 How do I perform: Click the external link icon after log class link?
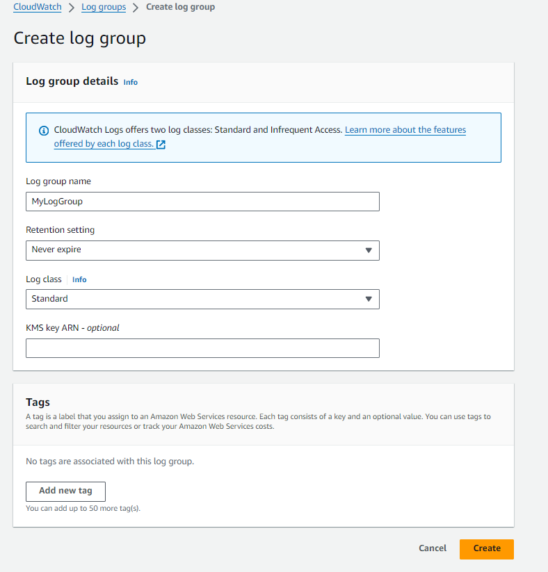click(161, 145)
